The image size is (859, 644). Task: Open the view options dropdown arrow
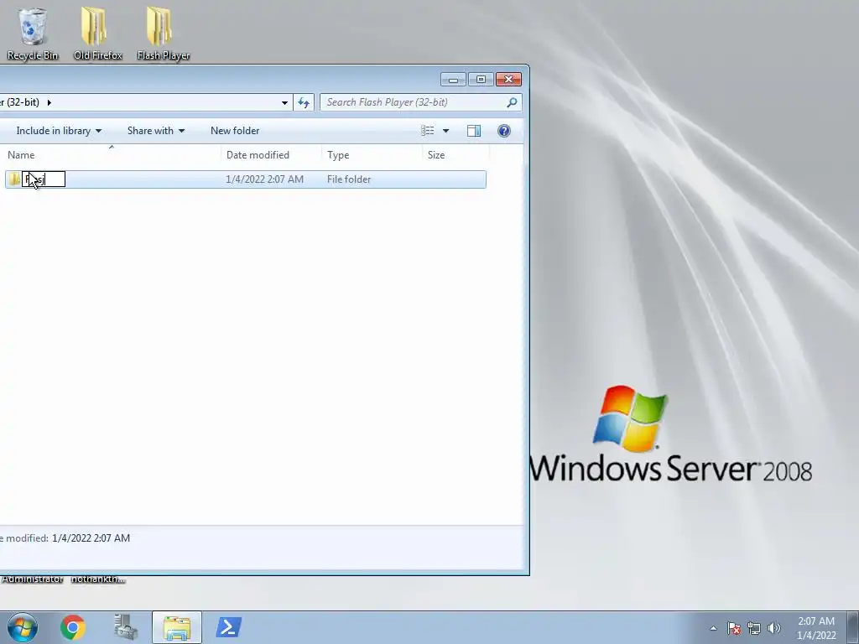tap(445, 130)
